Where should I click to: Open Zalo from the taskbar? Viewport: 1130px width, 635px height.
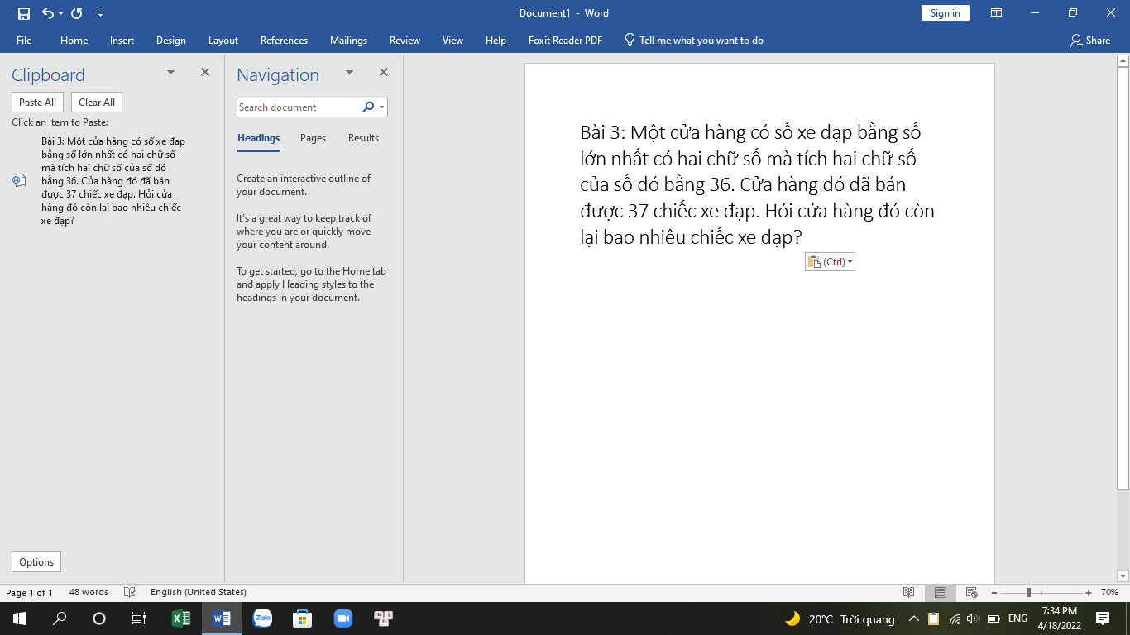[262, 618]
